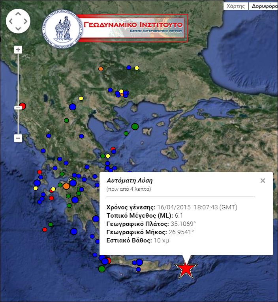278x302 pixels.
Task: Select the orange marker at top of map
Action: coord(101,69)
